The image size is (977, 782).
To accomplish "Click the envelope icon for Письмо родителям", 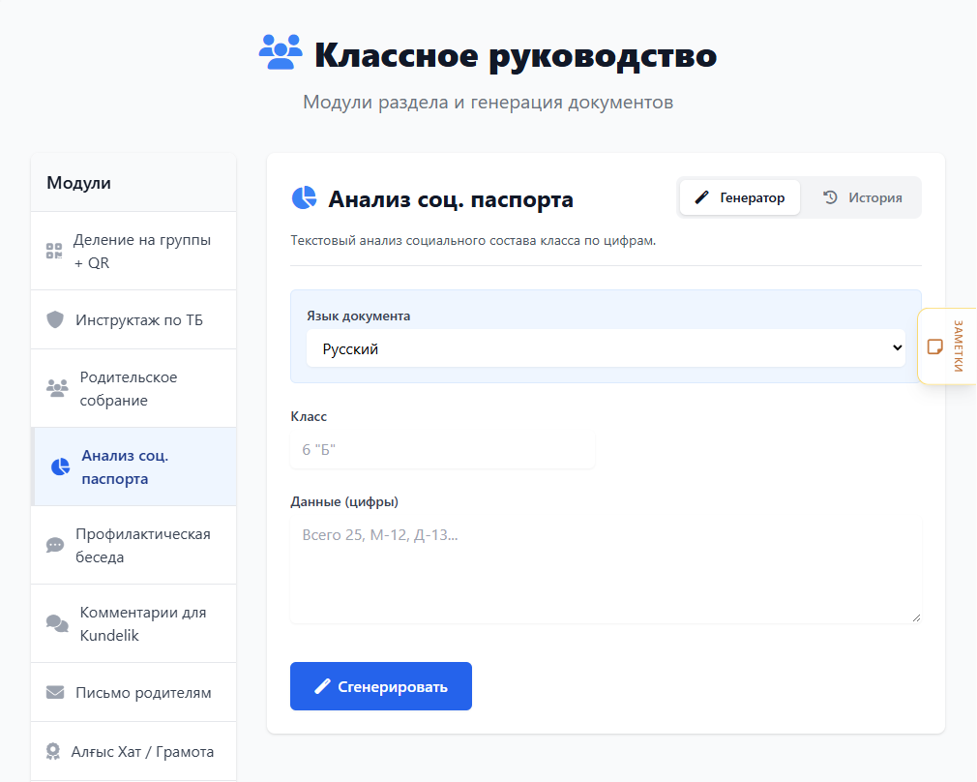I will 55,692.
